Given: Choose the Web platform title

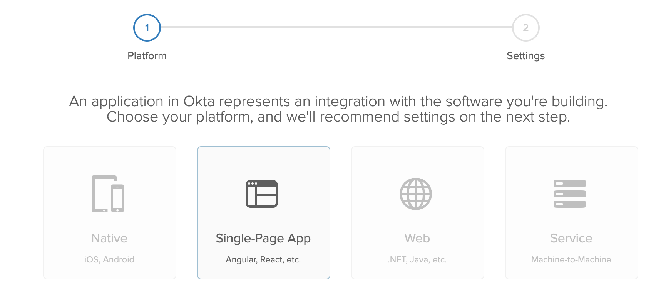Looking at the screenshot, I should pos(417,238).
